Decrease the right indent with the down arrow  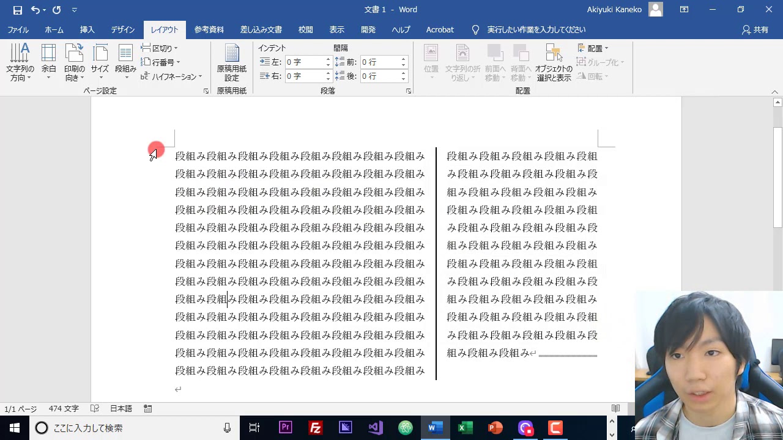pyautogui.click(x=328, y=79)
